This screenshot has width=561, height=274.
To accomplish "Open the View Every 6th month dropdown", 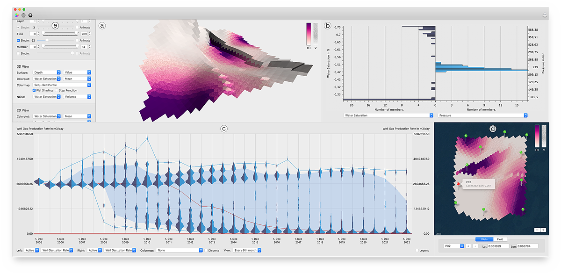I will [x=247, y=251].
